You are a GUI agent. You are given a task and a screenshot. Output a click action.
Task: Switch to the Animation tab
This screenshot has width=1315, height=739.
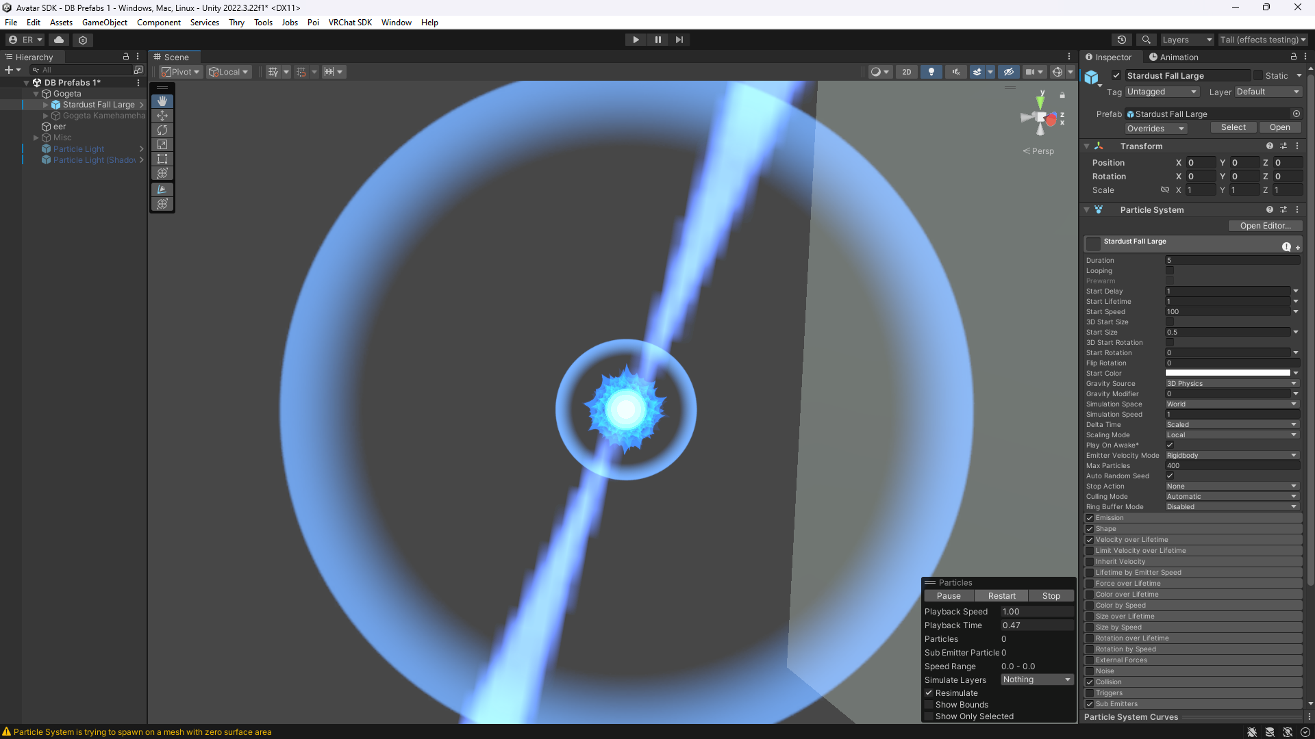[x=1173, y=57]
